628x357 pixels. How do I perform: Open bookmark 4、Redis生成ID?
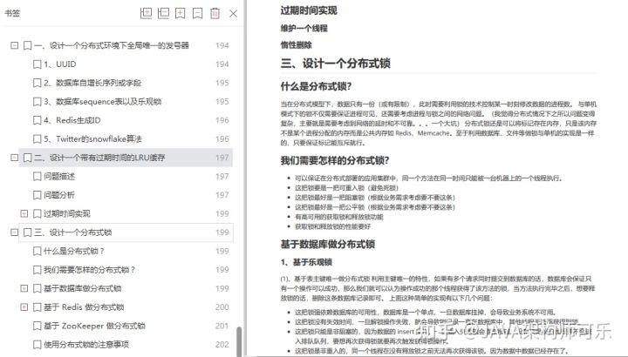[72, 120]
